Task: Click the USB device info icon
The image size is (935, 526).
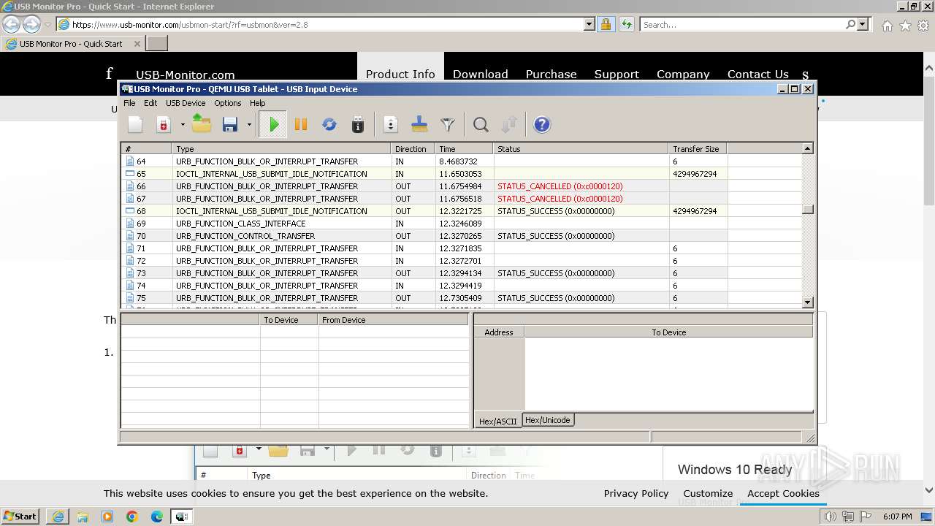Action: pyautogui.click(x=358, y=125)
